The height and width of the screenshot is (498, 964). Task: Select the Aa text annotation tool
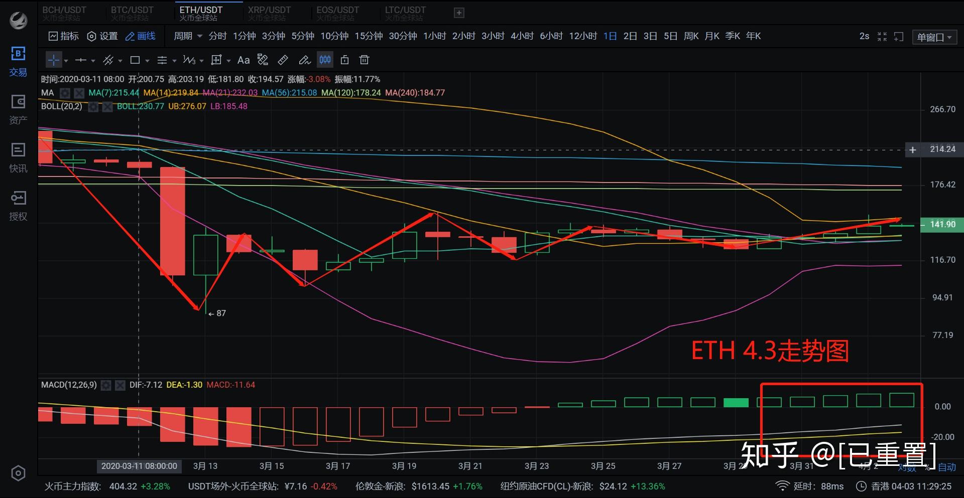tap(244, 60)
